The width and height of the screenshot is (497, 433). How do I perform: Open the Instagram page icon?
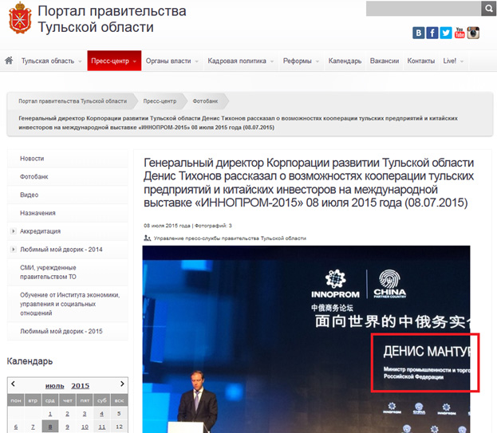click(473, 33)
